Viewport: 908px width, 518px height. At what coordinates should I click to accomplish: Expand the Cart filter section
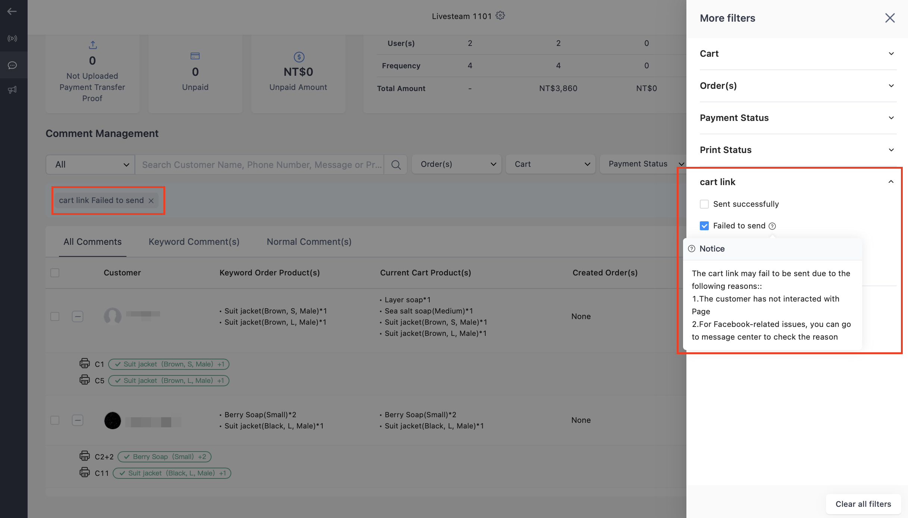[x=798, y=54]
